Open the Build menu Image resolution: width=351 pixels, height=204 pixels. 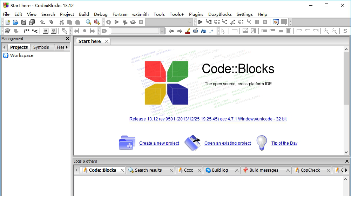(x=84, y=14)
